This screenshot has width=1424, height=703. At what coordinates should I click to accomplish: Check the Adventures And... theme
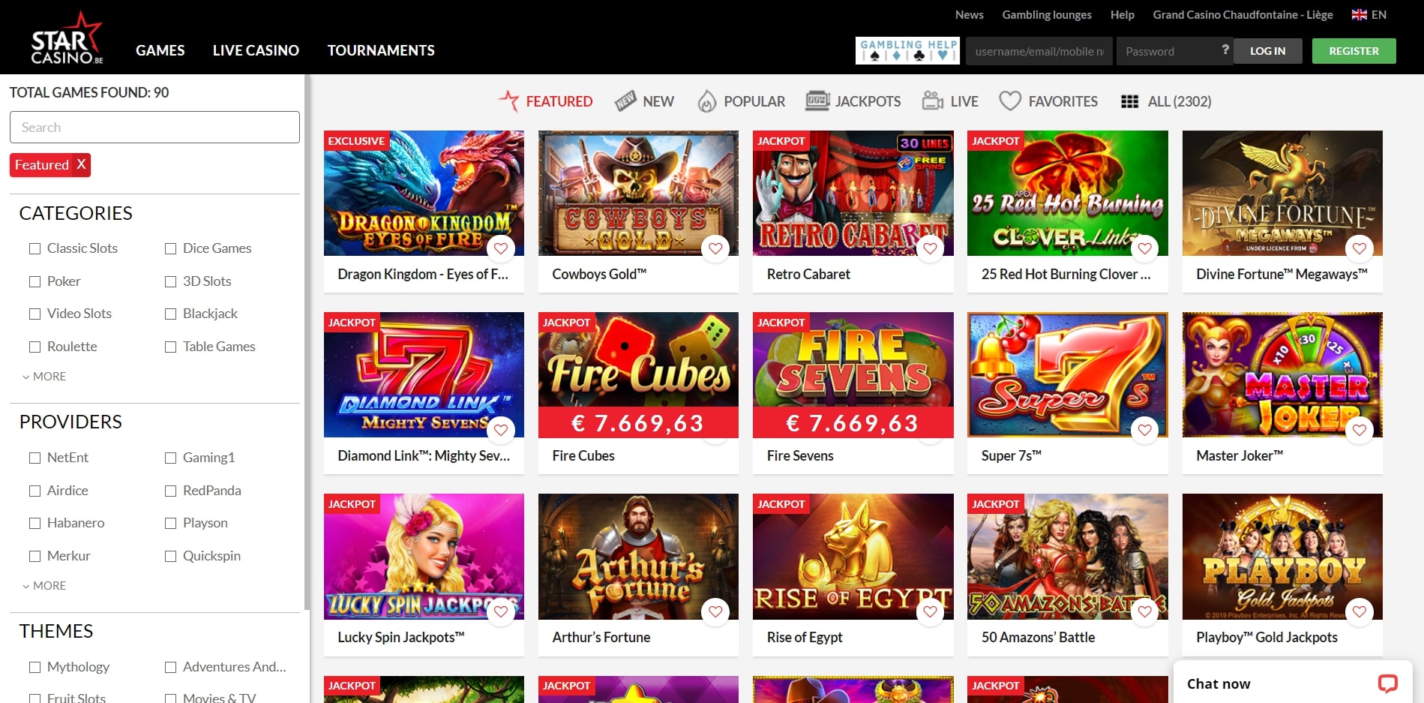(170, 667)
